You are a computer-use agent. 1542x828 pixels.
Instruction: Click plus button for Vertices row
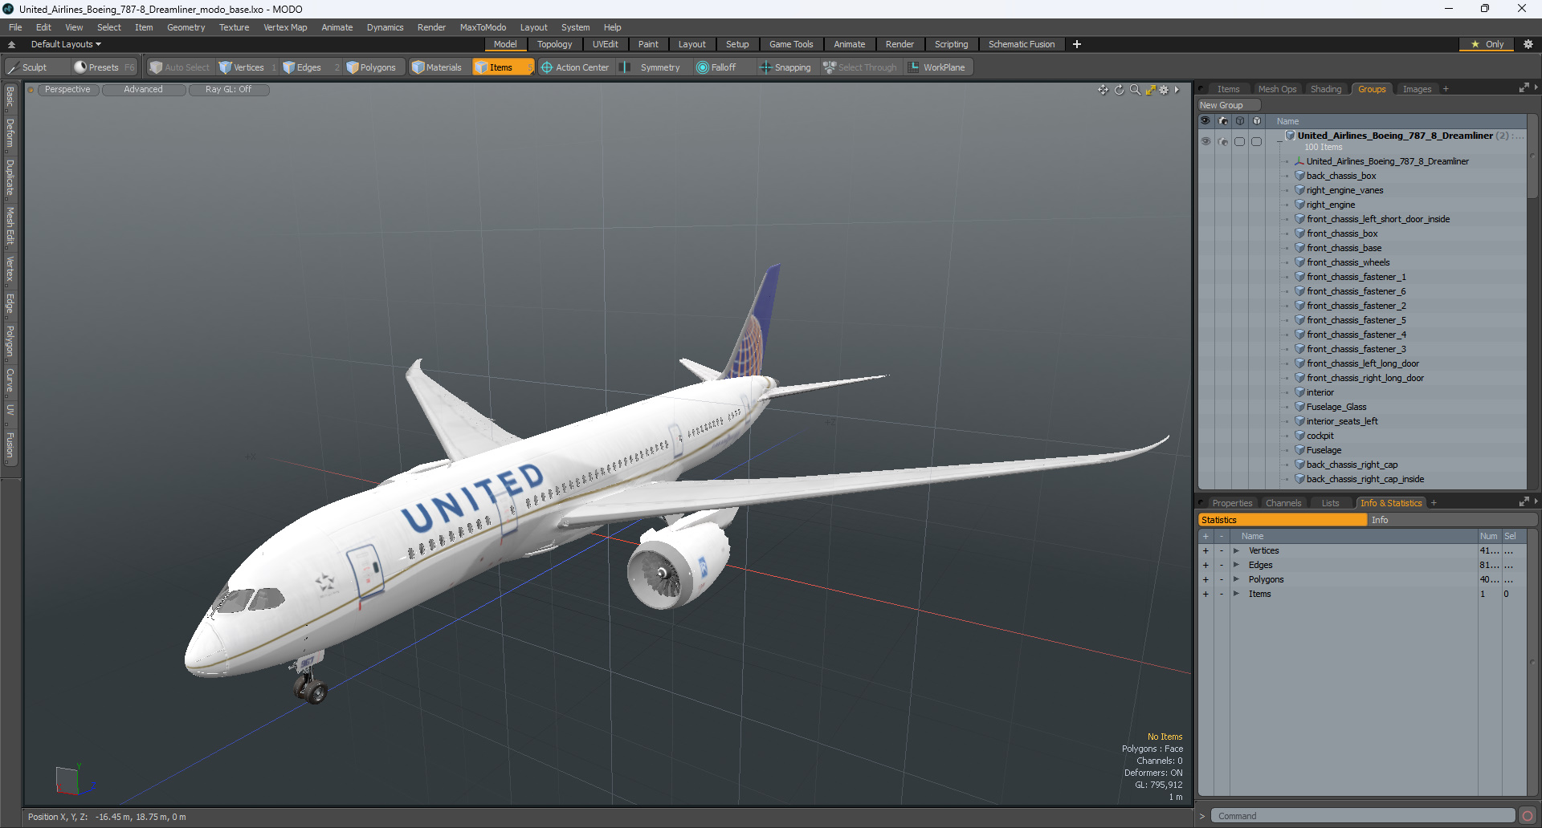(1205, 550)
